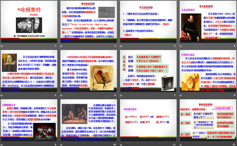
Task: Click slide number 6 label
Action: coord(115,95)
